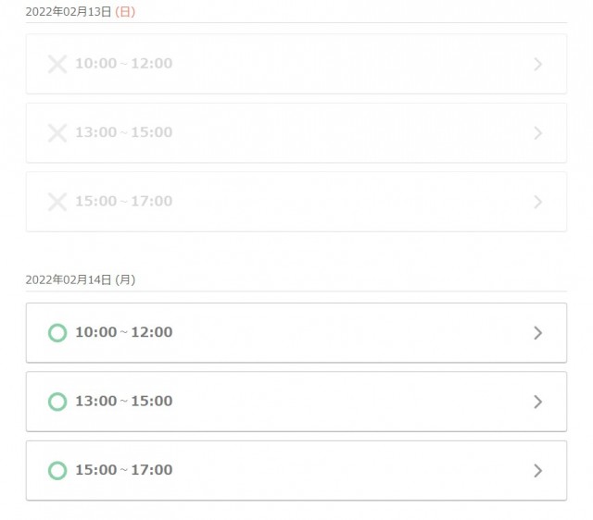This screenshot has height=520, width=593.
Task: Click the X icon for Feb 13 10:00 slot
Action: (57, 64)
